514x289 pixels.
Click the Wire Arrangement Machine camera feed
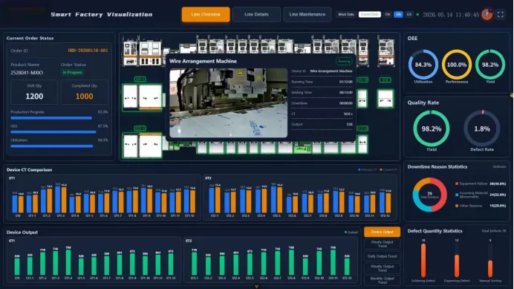pyautogui.click(x=229, y=103)
